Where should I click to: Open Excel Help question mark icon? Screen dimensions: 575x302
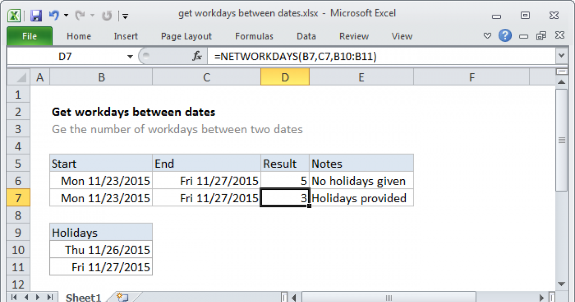pos(504,36)
